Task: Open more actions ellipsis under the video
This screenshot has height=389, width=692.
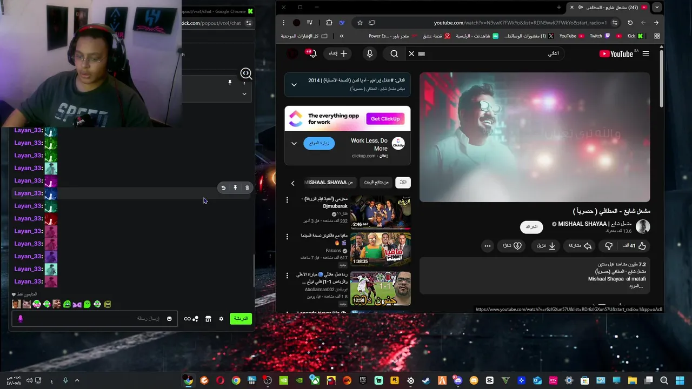Action: 488,246
